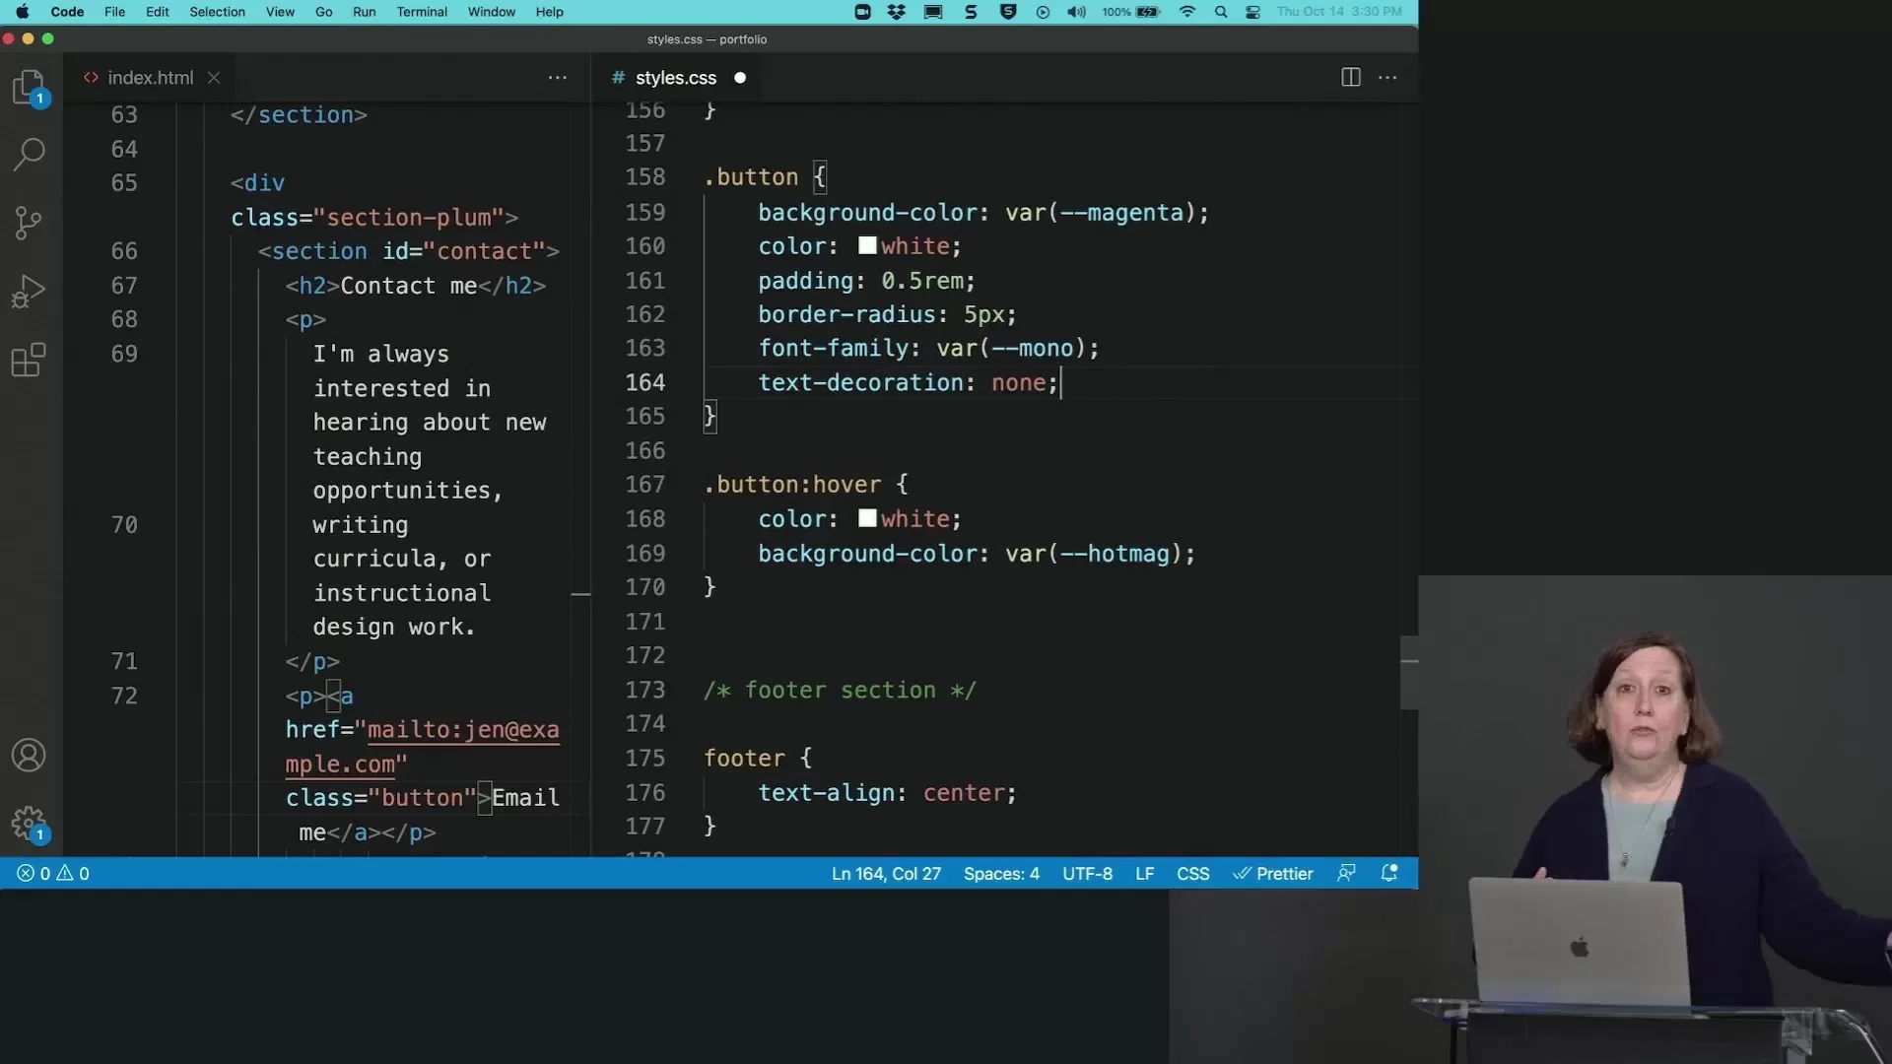Open the Search view icon
The image size is (1892, 1064).
29,154
